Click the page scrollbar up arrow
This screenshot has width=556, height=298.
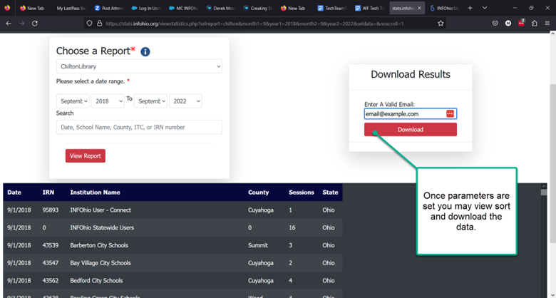pyautogui.click(x=552, y=34)
